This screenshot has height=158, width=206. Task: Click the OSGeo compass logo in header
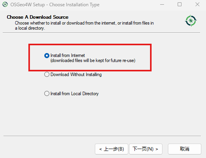coord(191,21)
